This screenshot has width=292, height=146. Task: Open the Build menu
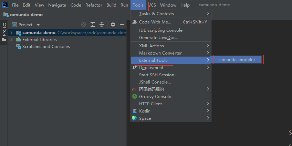pos(111,5)
